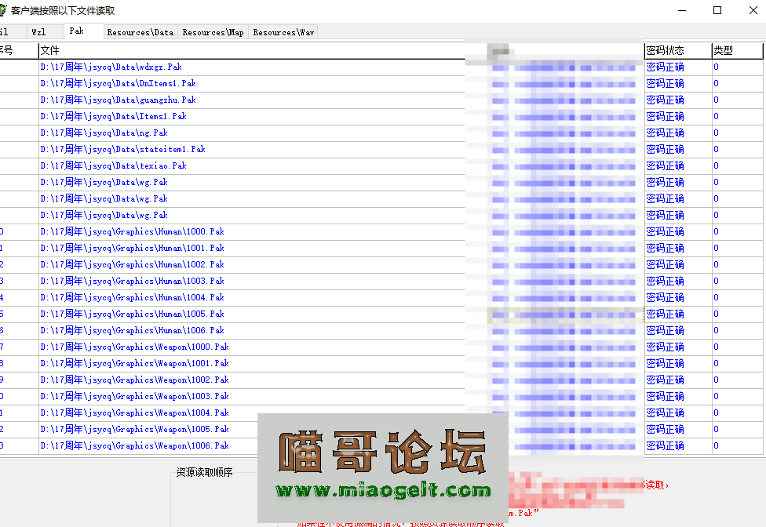The height and width of the screenshot is (527, 766).
Task: Click the 密码正确 status cell for wdxgz.Pak
Action: tap(665, 67)
